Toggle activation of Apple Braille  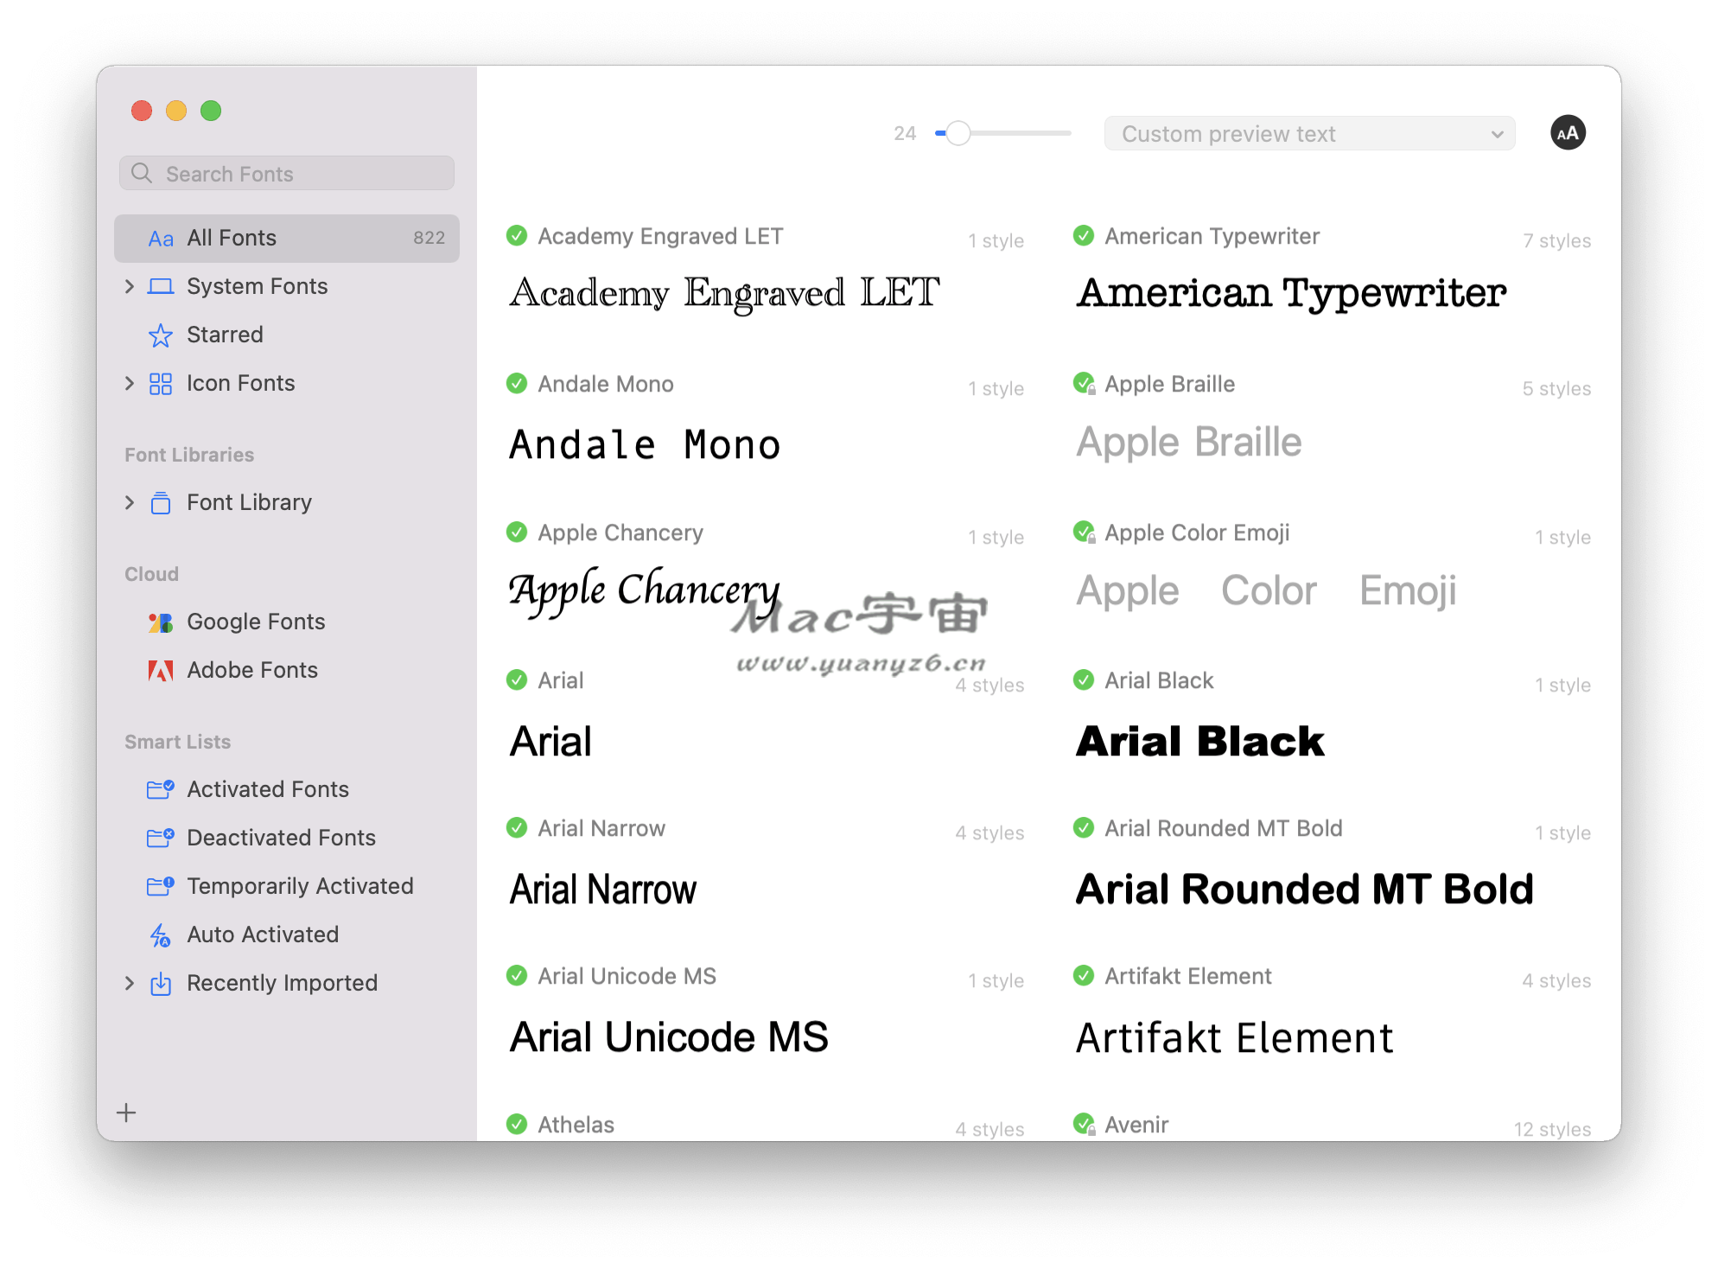(x=1084, y=383)
